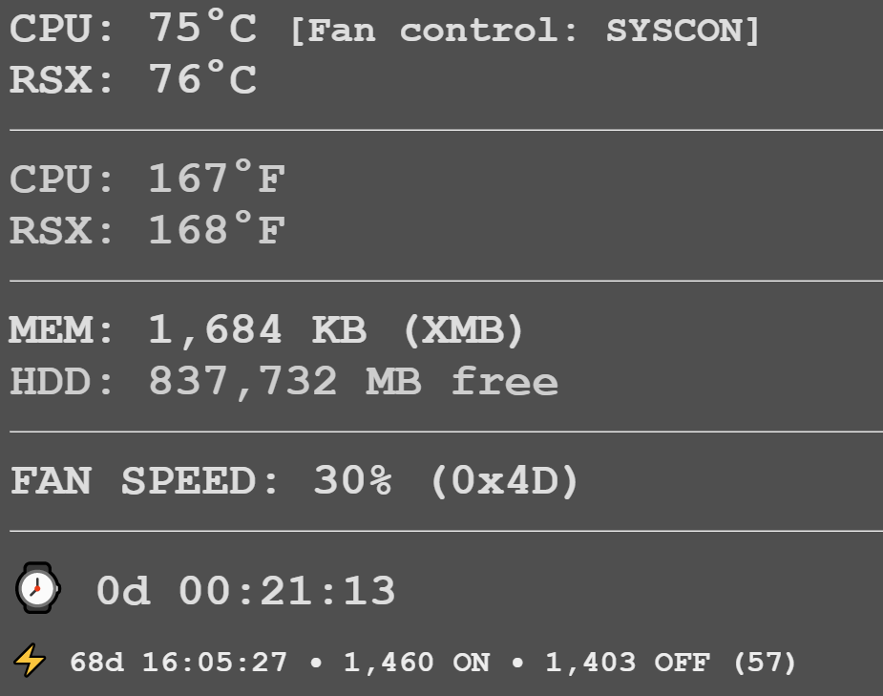Click the FAN SPEED 30% value
The height and width of the screenshot is (696, 883).
[352, 480]
